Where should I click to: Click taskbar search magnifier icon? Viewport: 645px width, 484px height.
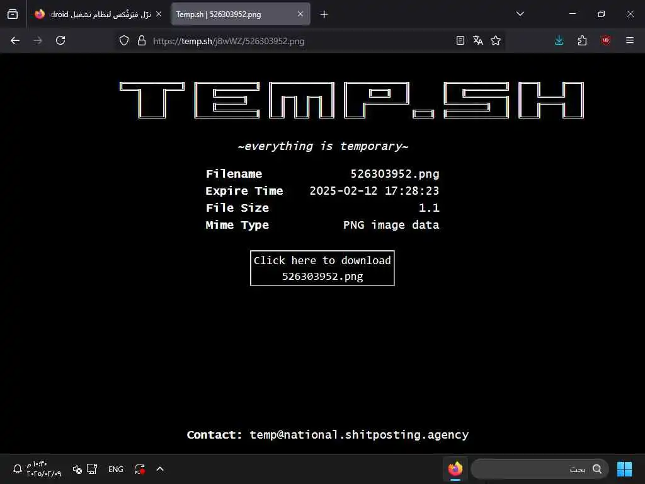pos(597,469)
